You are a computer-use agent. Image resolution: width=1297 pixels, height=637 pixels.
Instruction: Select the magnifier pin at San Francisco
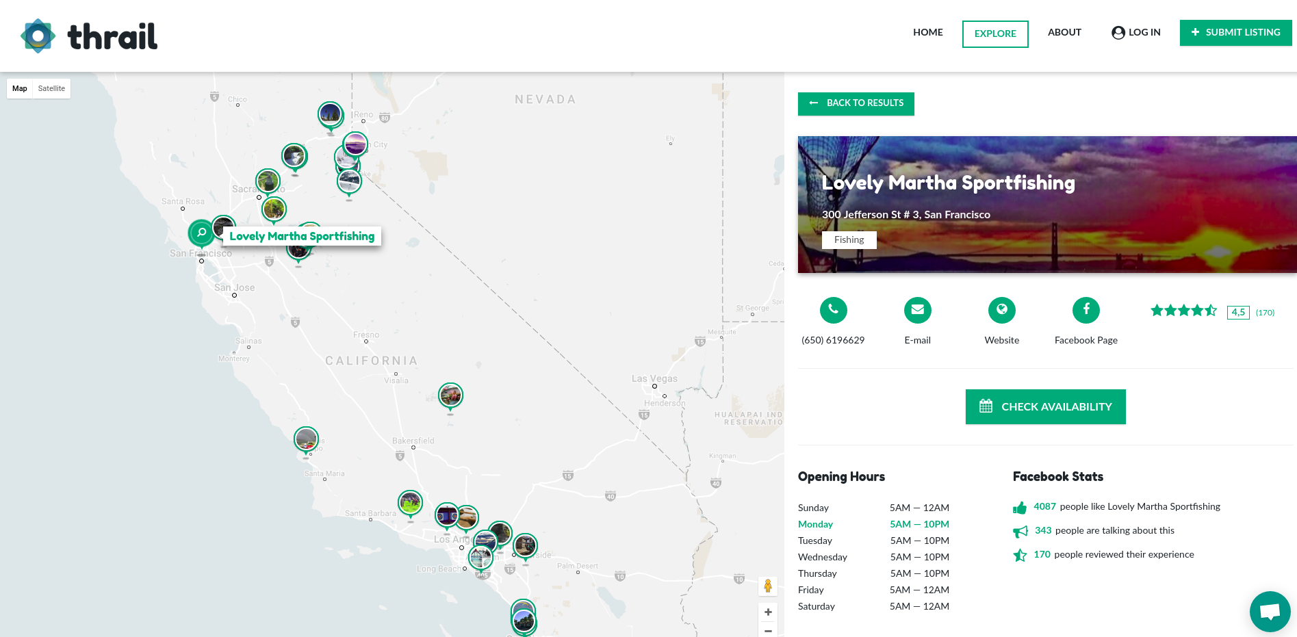[201, 233]
